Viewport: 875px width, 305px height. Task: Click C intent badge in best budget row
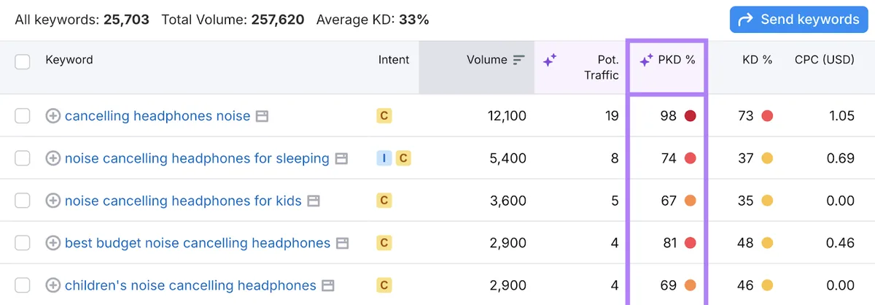tap(384, 243)
